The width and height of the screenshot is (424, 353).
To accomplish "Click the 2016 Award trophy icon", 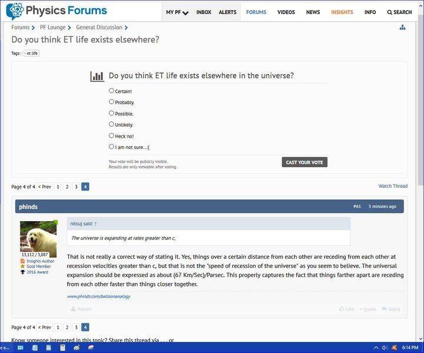I will pyautogui.click(x=22, y=272).
